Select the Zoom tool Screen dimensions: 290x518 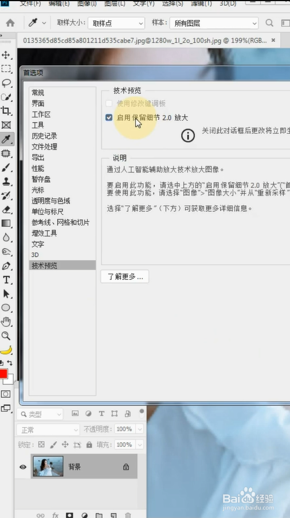click(x=6, y=336)
